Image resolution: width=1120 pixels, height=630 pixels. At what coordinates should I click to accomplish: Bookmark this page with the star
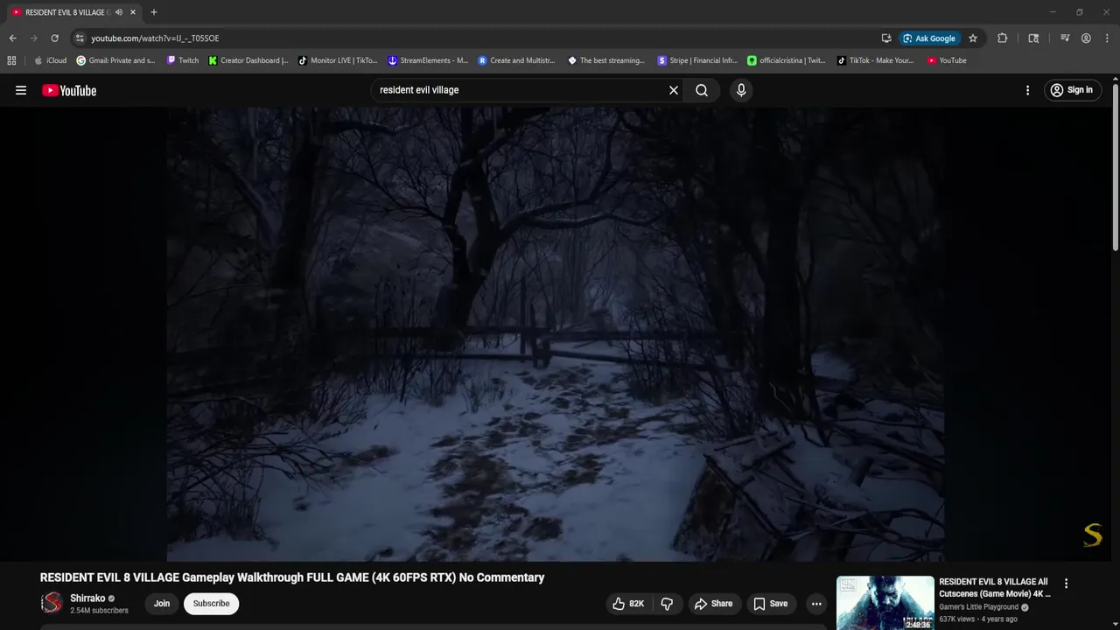pyautogui.click(x=973, y=38)
